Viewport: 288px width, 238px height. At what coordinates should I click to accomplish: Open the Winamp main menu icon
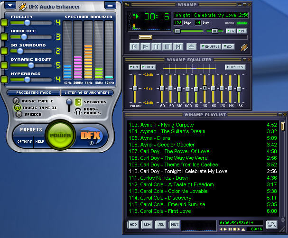[127, 5]
